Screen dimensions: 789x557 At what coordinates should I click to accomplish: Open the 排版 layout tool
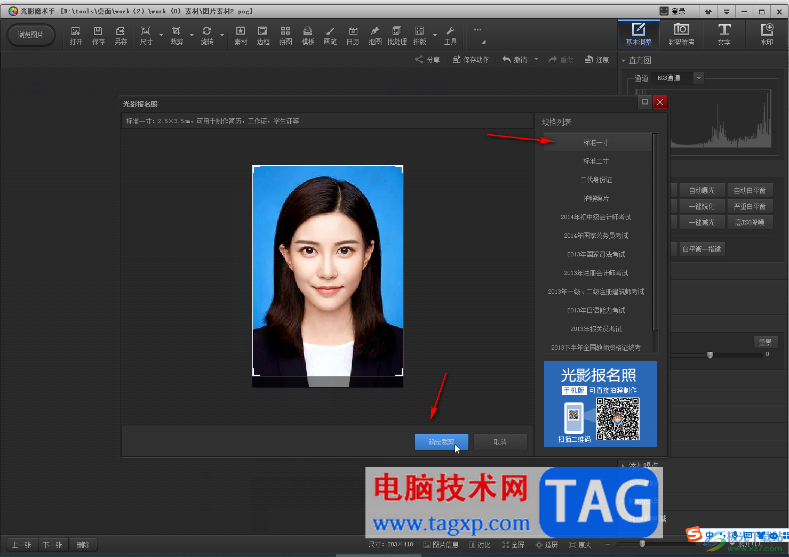tap(420, 36)
